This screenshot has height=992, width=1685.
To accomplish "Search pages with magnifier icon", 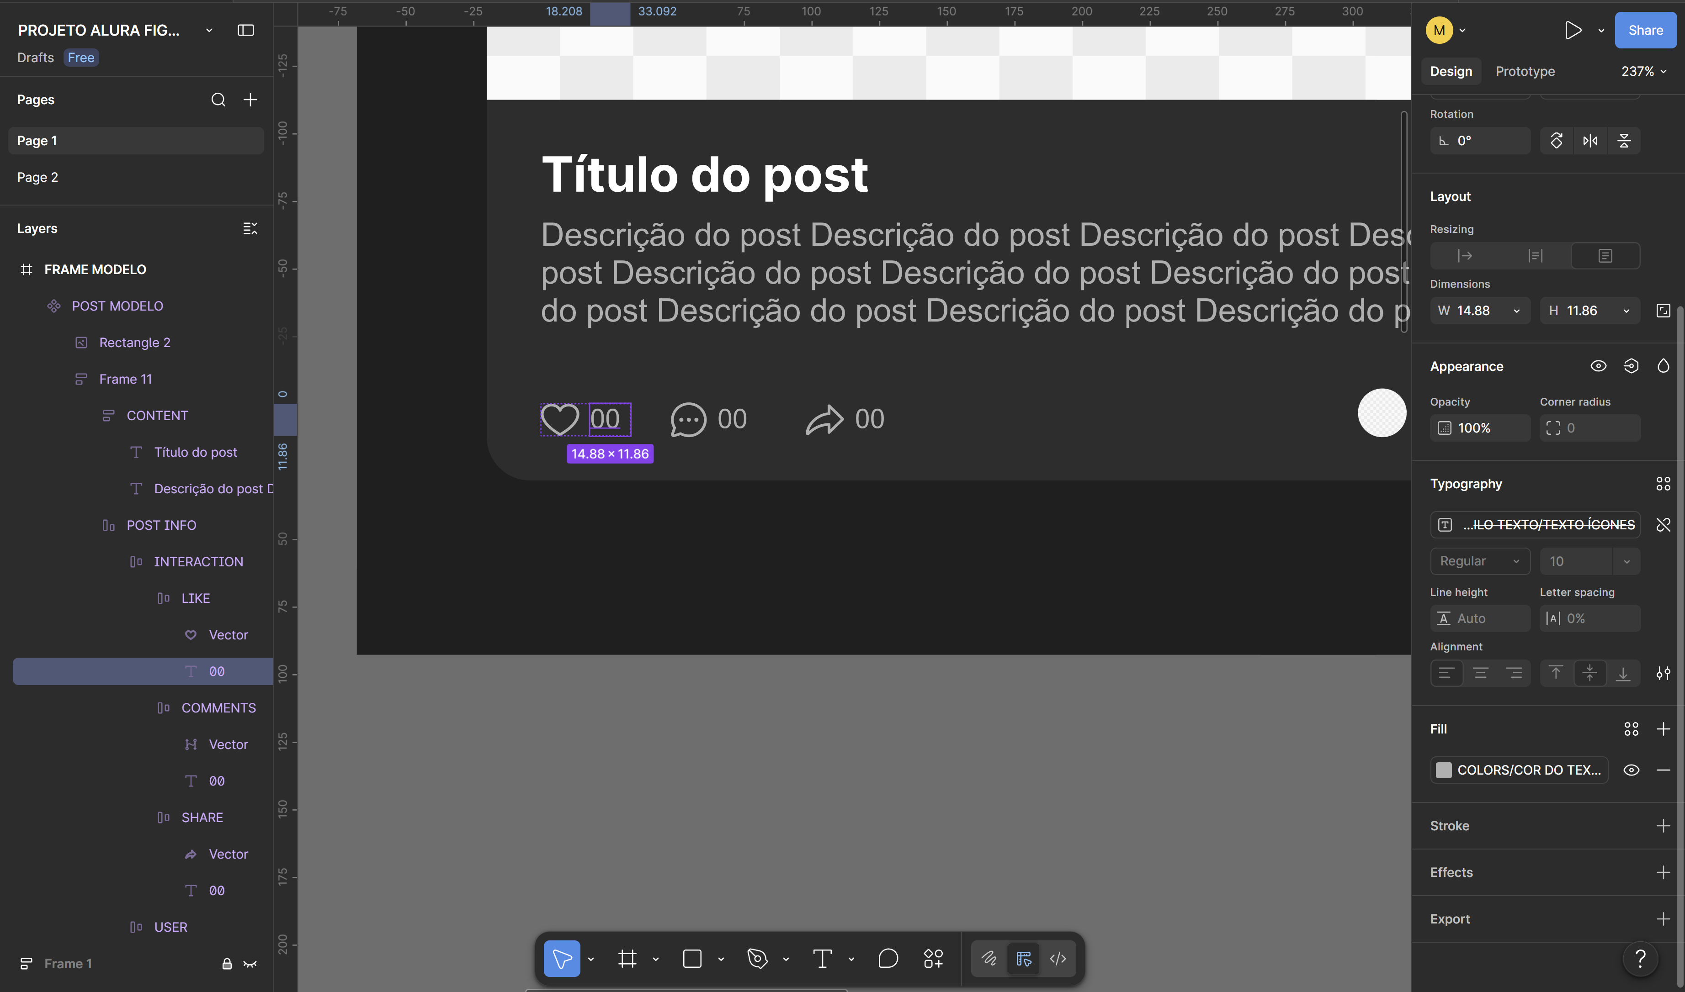I will click(x=218, y=100).
